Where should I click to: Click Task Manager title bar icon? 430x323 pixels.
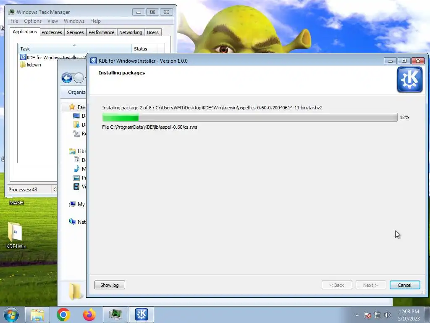pyautogui.click(x=11, y=12)
